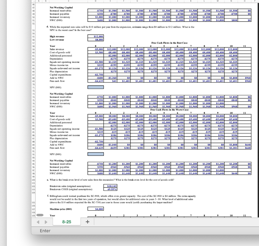259x246 pixels.
Task: Click NWC (000) value $800 in row 51
Action: [231, 20]
